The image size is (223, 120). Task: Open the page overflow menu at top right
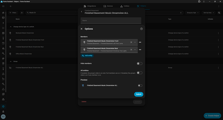click(219, 6)
